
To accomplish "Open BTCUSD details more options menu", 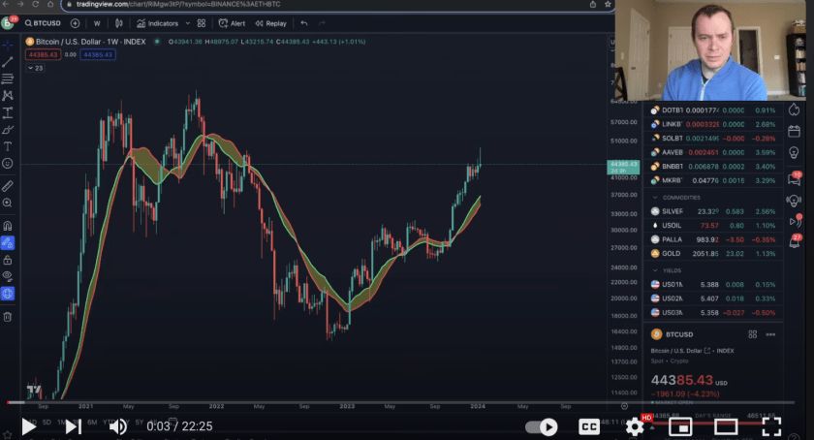I will click(x=770, y=334).
